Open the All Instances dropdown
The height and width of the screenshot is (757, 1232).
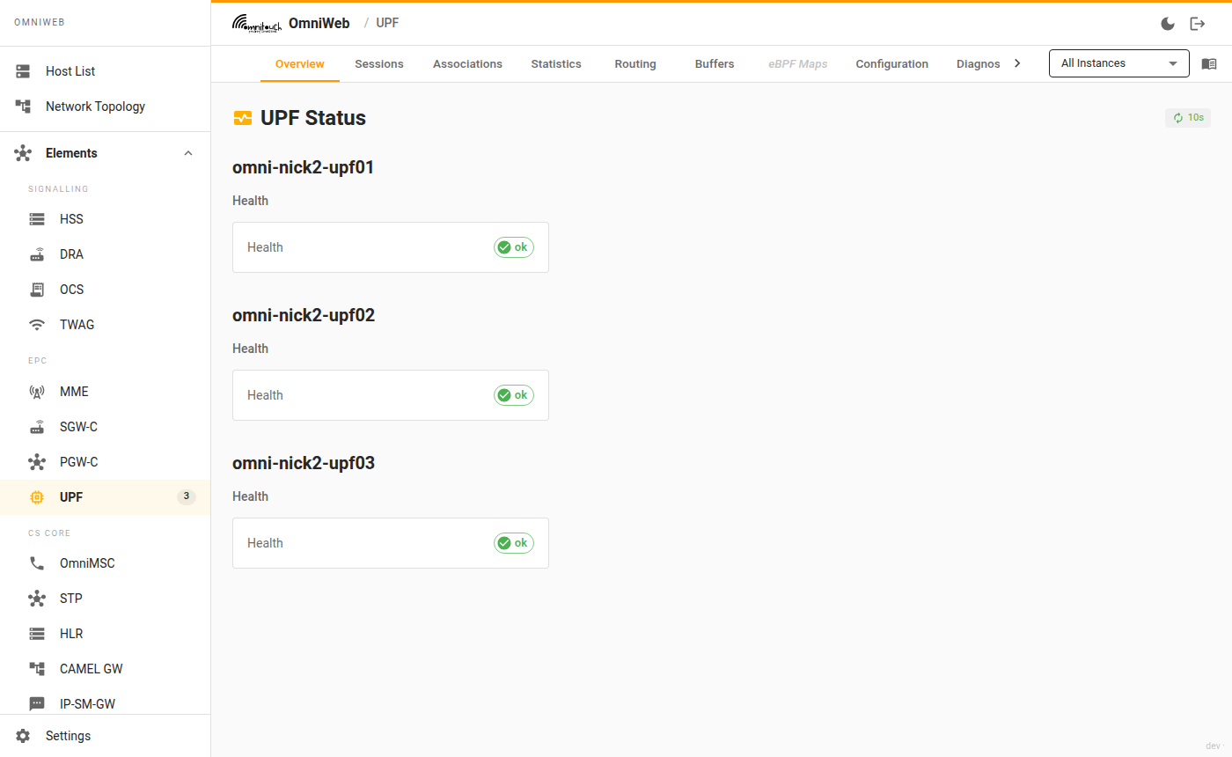(x=1119, y=63)
